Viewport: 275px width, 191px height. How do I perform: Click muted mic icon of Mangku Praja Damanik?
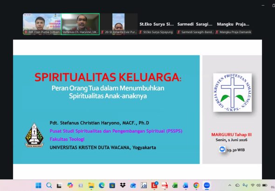(x=217, y=32)
